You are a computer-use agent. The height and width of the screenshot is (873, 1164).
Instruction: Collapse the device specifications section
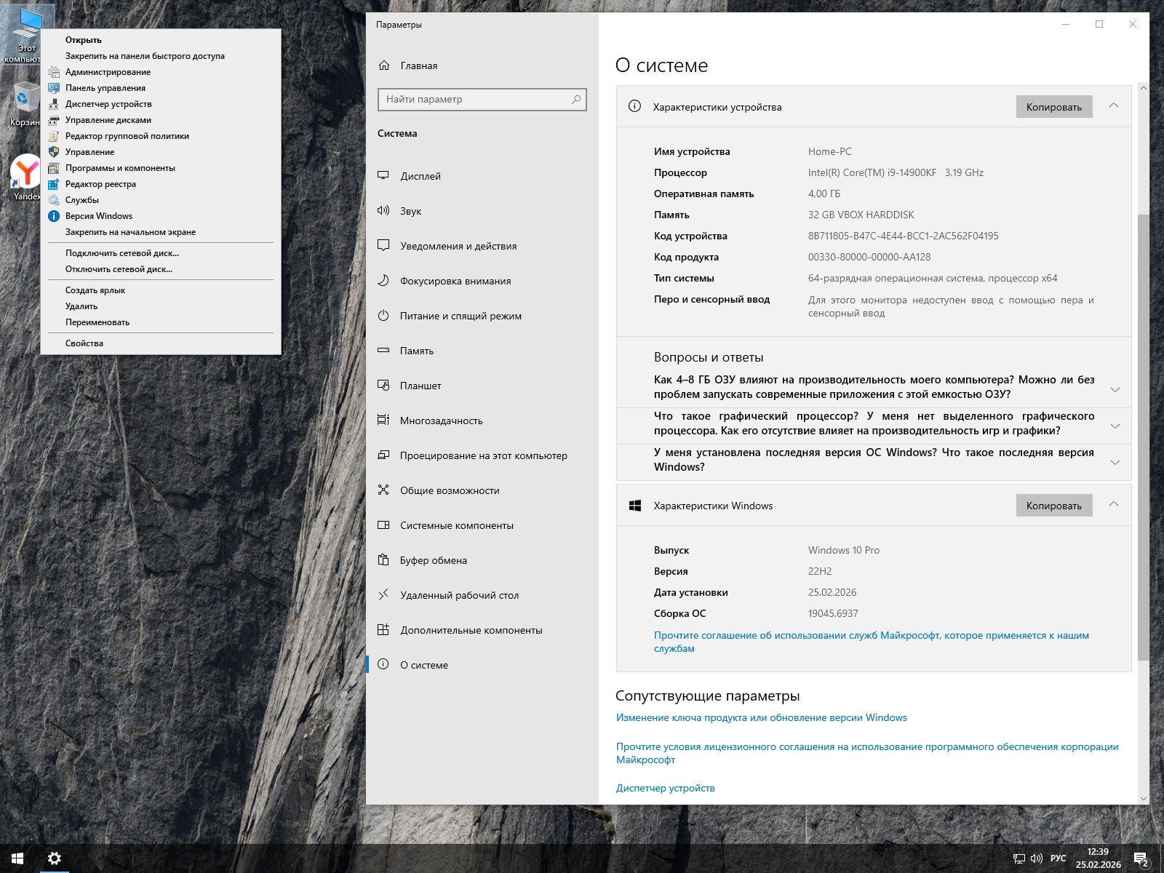pyautogui.click(x=1113, y=106)
